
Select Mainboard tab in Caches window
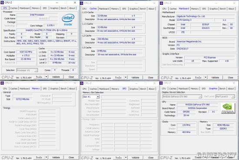pos(104,9)
